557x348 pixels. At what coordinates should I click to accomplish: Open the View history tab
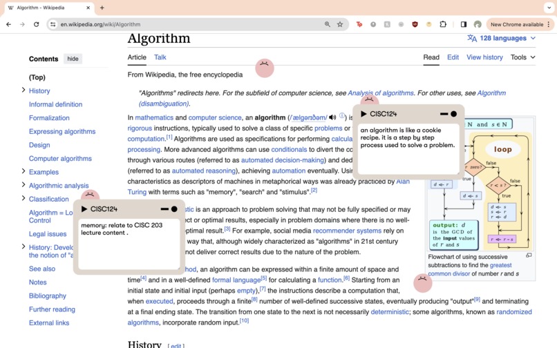[x=484, y=57]
